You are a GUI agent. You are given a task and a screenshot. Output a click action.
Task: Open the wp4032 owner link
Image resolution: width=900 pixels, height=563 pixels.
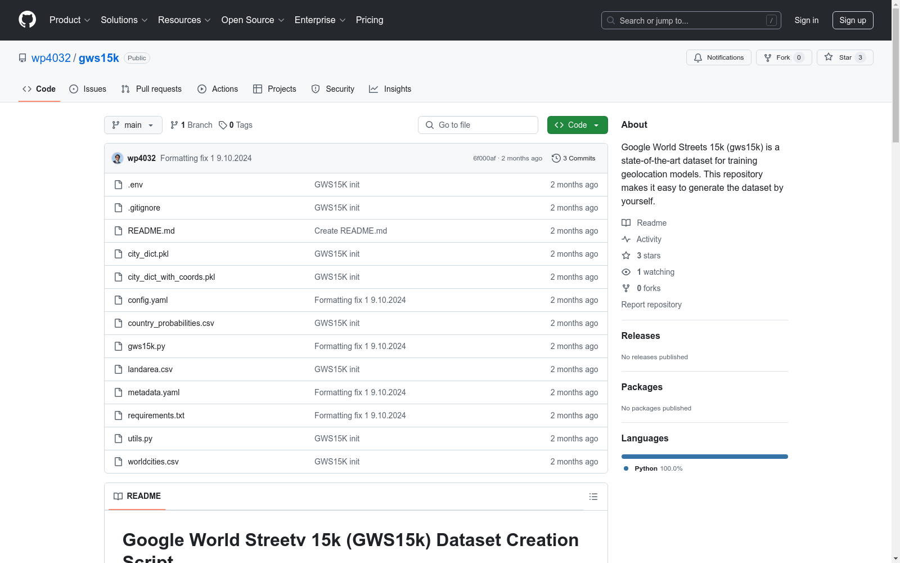[51, 58]
